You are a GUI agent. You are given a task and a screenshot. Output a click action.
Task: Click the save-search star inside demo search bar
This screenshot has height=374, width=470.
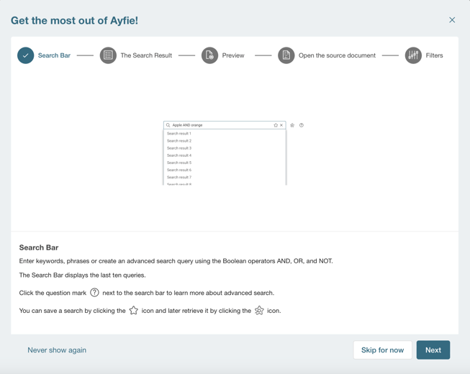(276, 125)
